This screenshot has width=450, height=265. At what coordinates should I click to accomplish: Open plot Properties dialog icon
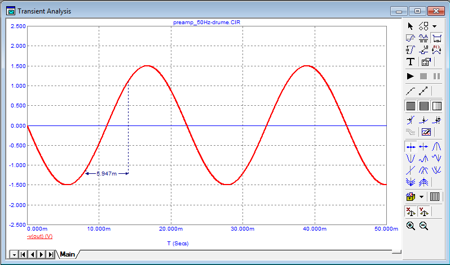click(x=426, y=61)
